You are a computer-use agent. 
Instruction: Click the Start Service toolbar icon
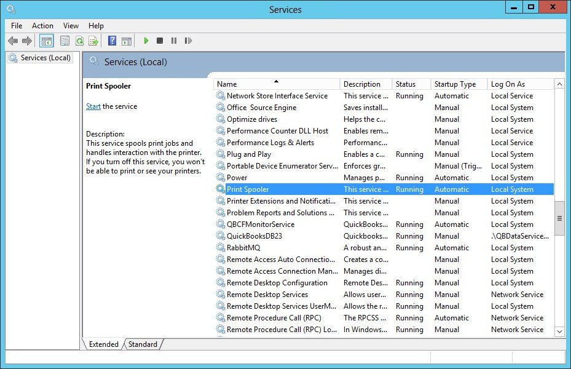146,41
